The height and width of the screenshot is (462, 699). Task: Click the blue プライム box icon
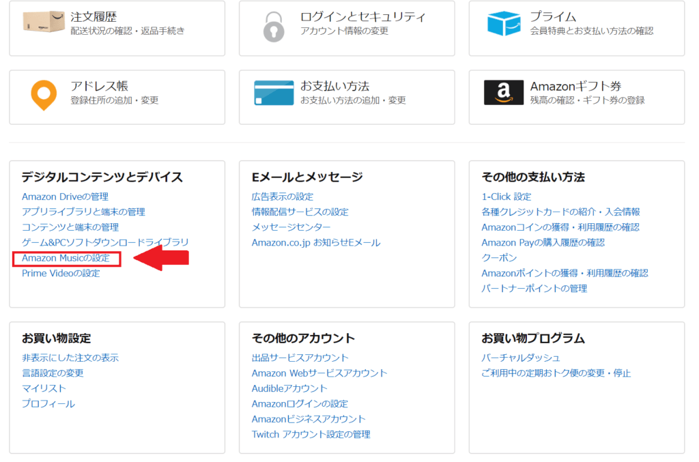click(x=504, y=23)
